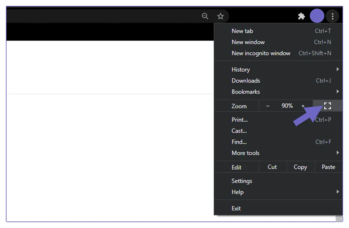Bookmark this page with the star icon

coord(220,16)
